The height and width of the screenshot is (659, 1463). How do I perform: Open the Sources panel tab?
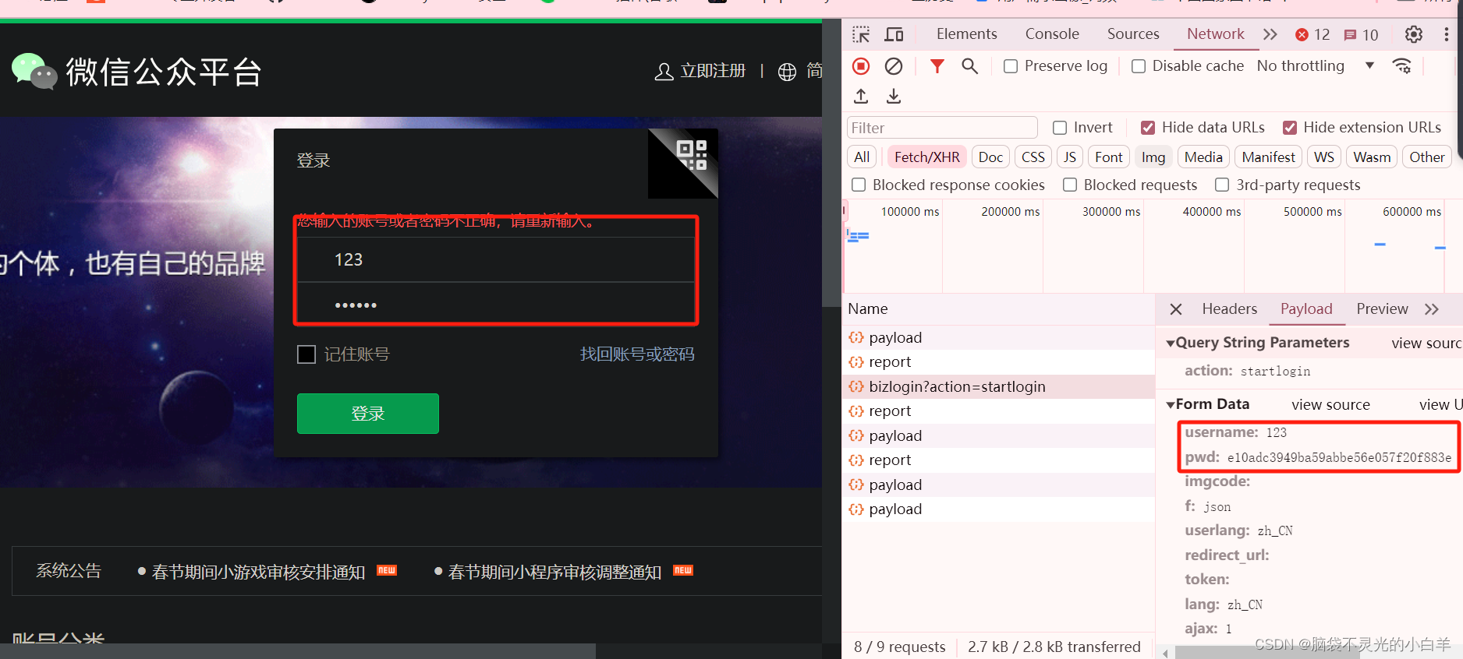1133,34
